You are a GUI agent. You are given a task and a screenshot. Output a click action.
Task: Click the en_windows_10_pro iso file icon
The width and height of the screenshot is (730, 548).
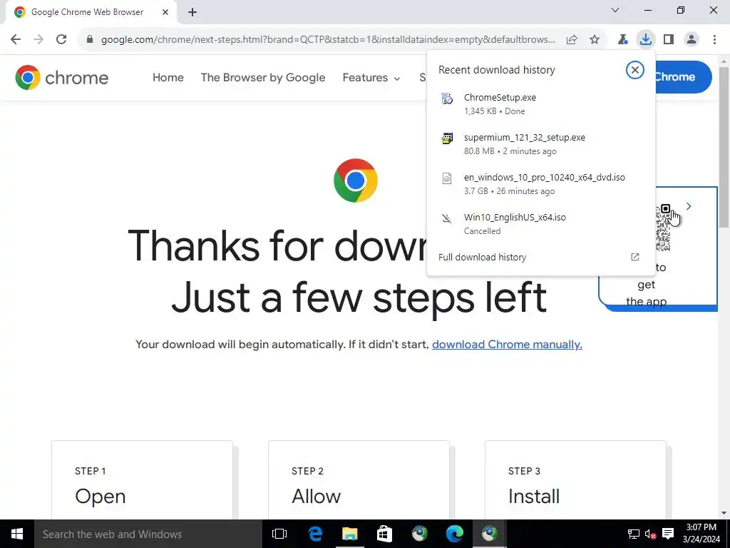447,178
